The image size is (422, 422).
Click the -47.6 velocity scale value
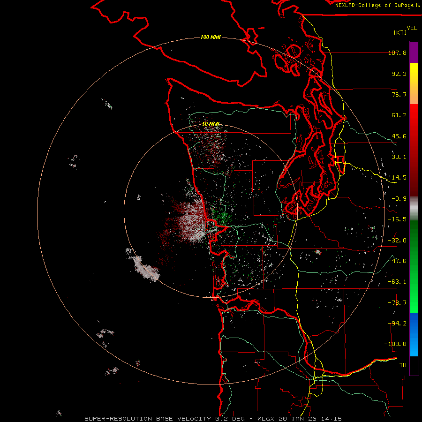coord(397,261)
